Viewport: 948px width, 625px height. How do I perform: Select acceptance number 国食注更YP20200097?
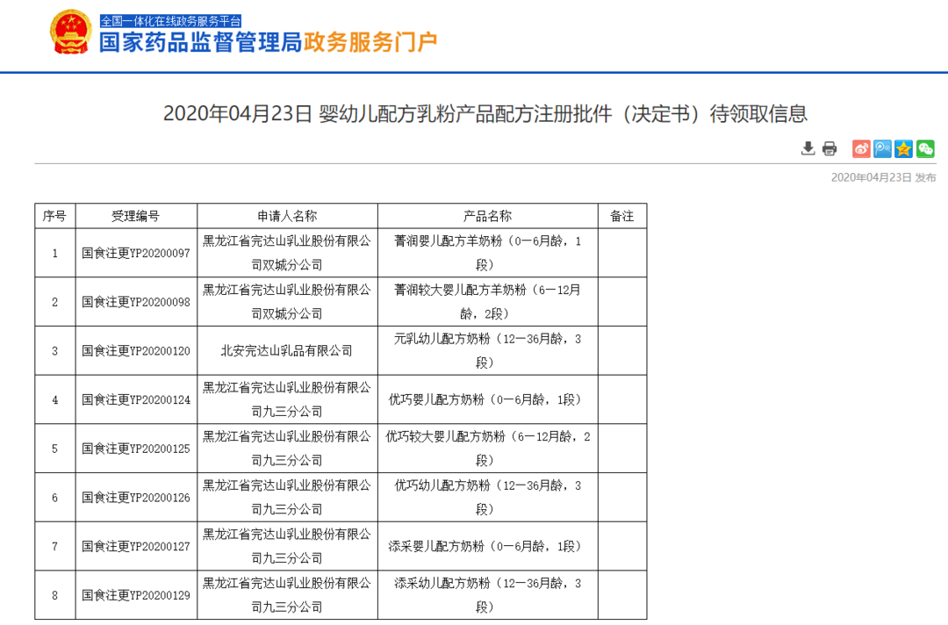[x=136, y=254]
